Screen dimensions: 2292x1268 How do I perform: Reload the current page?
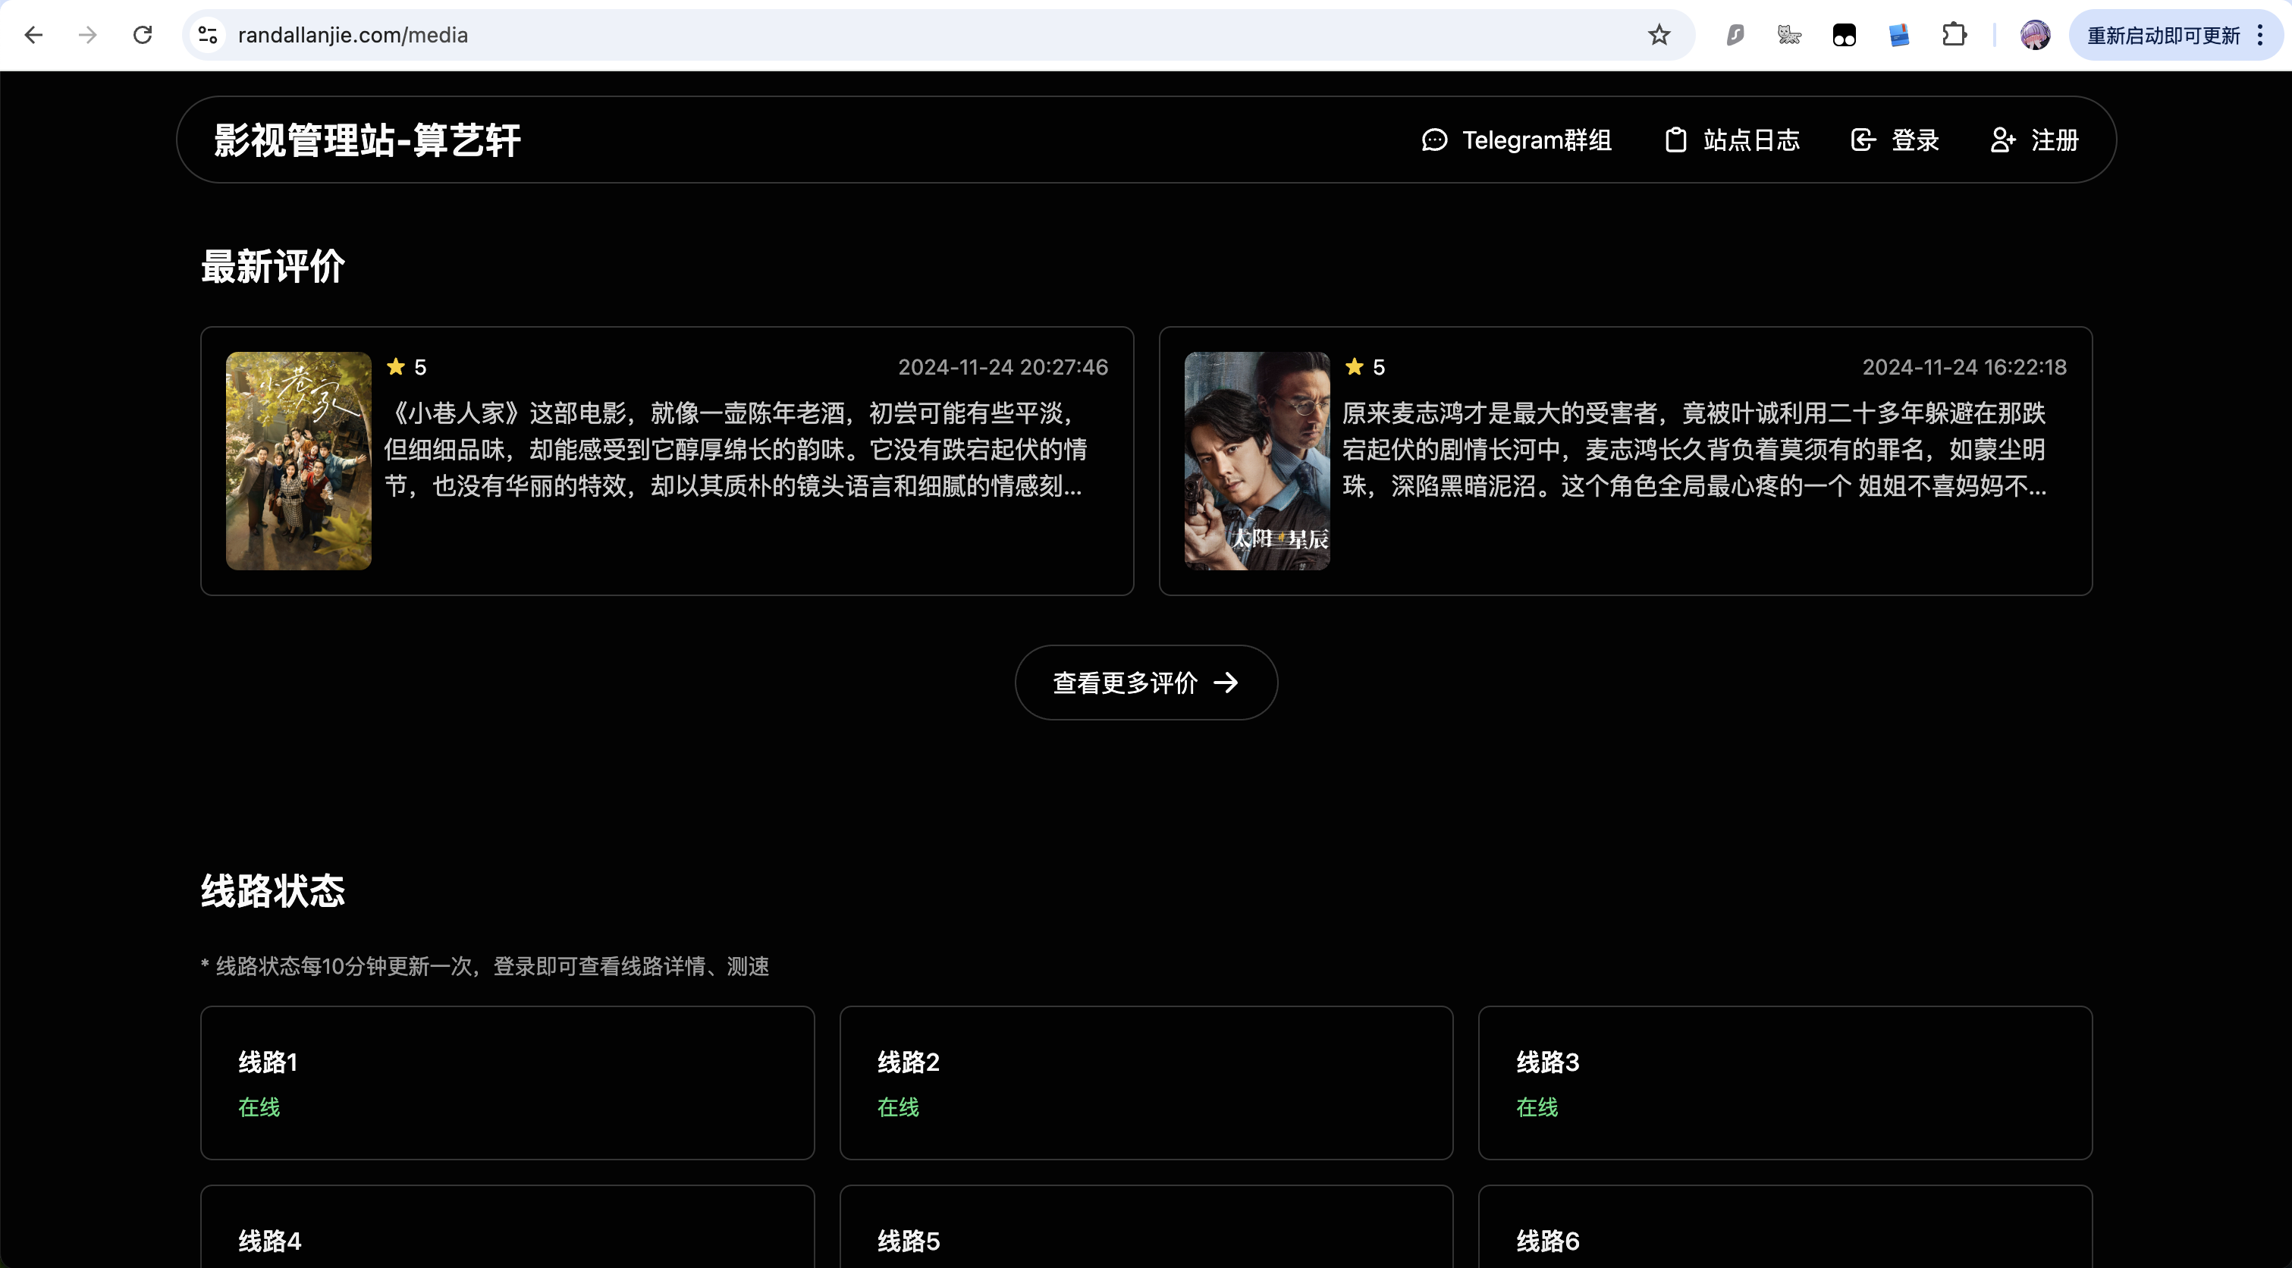click(x=143, y=35)
